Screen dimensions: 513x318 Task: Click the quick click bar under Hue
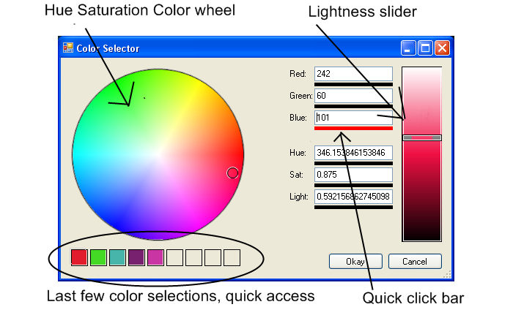[x=353, y=163]
